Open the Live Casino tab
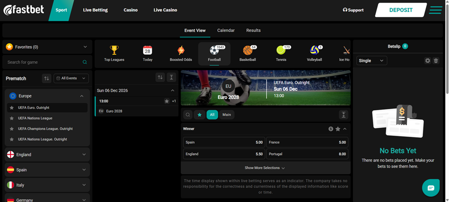The height and width of the screenshot is (202, 449). click(165, 10)
